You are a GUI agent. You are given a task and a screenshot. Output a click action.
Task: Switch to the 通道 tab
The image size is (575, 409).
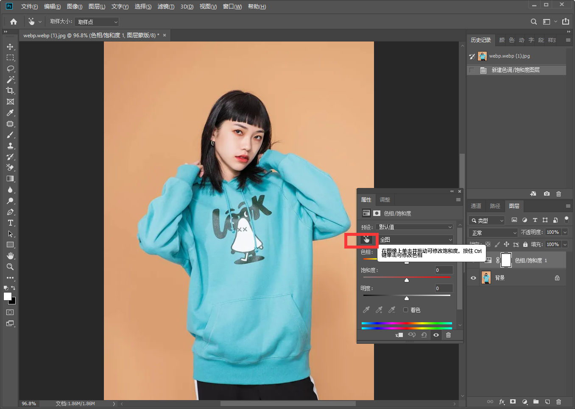(476, 206)
